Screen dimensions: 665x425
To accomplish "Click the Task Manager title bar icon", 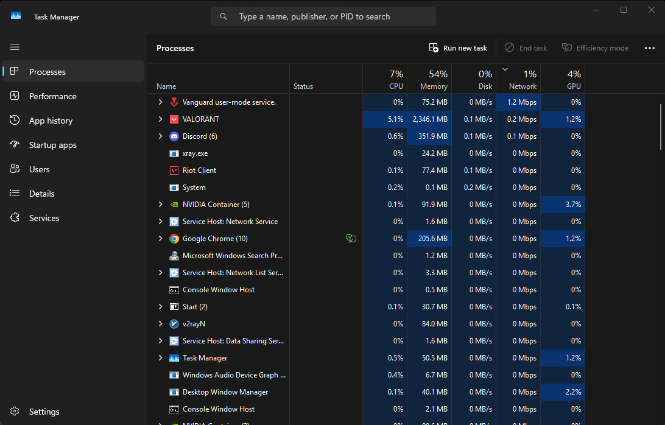I will point(16,16).
